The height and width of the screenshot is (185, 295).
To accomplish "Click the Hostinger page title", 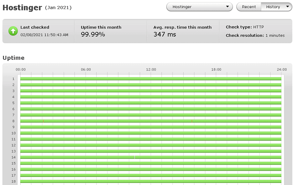I will 22,8.
